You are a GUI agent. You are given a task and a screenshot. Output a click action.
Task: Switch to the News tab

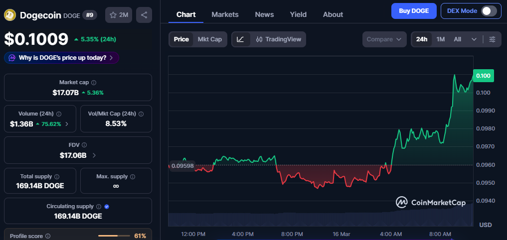[x=265, y=14]
